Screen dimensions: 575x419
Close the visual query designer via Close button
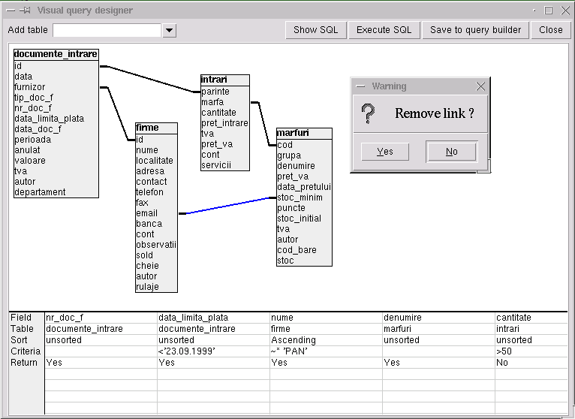coord(551,30)
